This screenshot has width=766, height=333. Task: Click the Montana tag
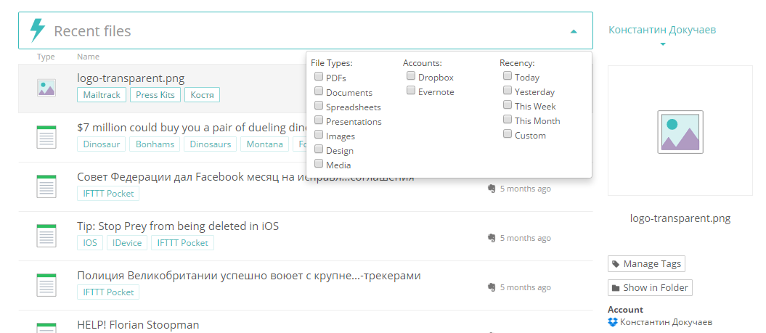265,144
